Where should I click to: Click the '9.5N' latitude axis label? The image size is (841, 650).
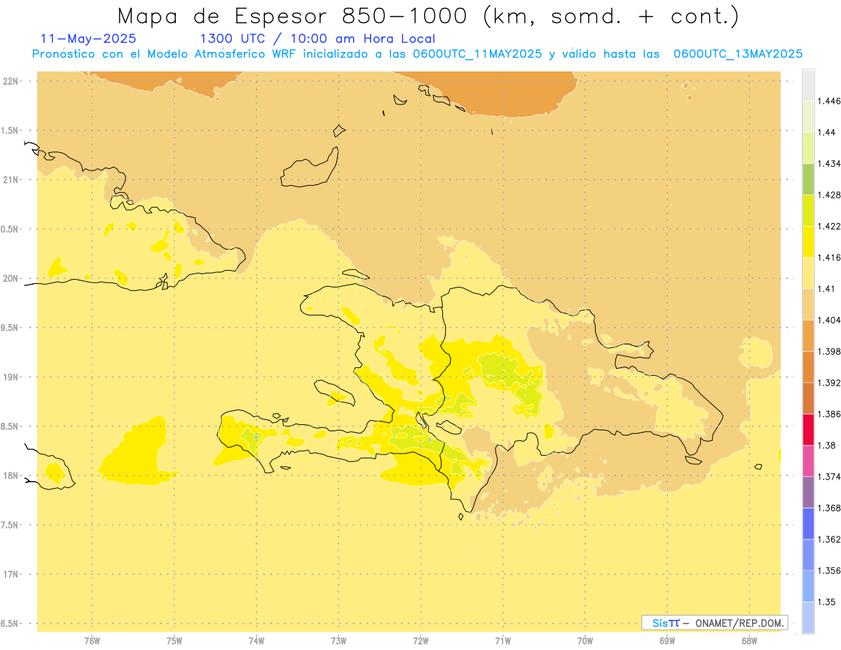pyautogui.click(x=11, y=328)
